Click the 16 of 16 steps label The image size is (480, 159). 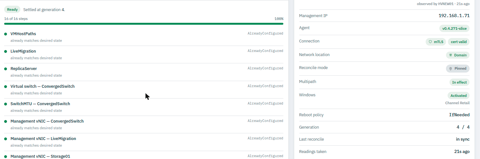point(16,19)
